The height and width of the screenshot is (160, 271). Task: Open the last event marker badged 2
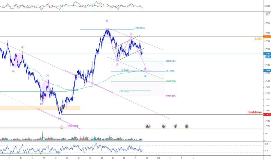(x=187, y=127)
